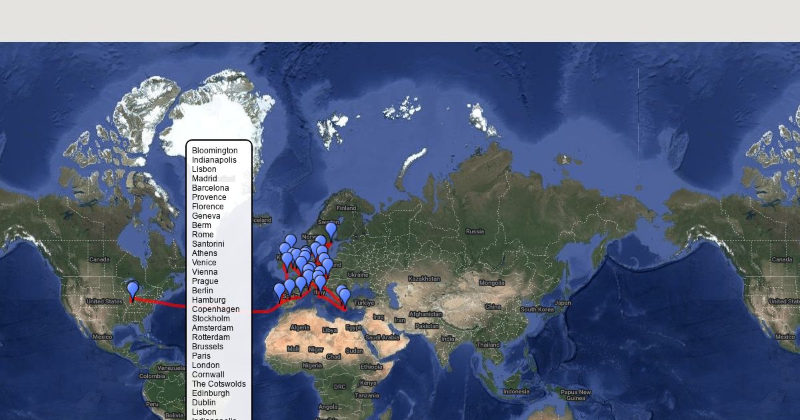
Task: Select Amsterdam from the city list
Action: pyautogui.click(x=212, y=328)
